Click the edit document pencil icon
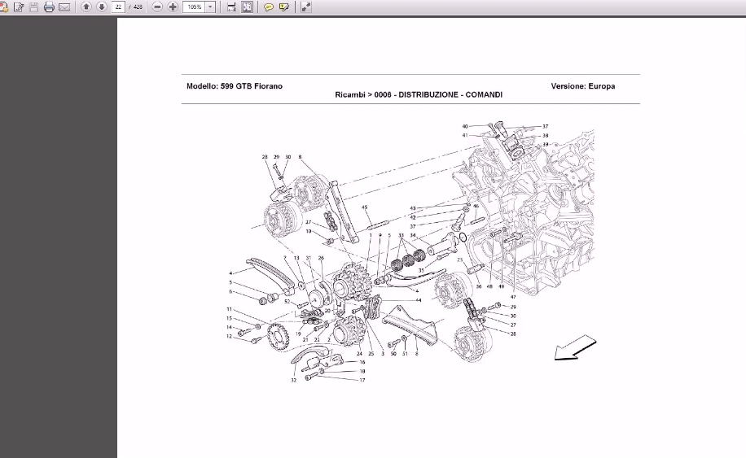Image resolution: width=746 pixels, height=458 pixels. [19, 7]
